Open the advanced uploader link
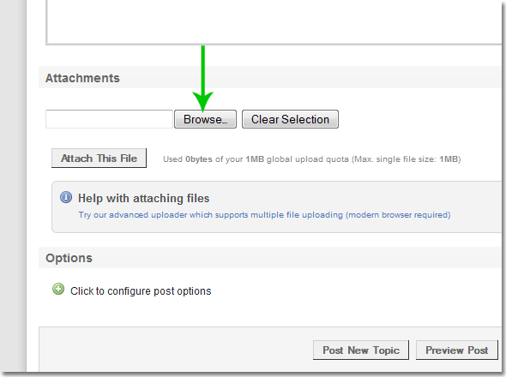Viewport: 506px width, 377px height. click(264, 215)
